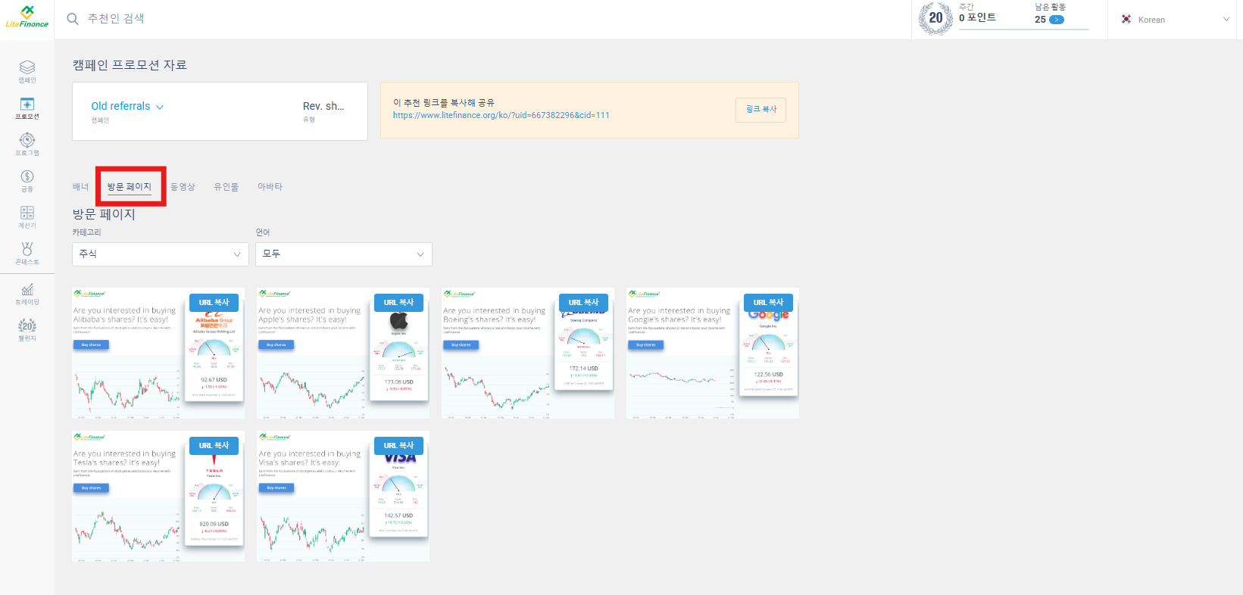The height and width of the screenshot is (595, 1243).
Task: Open 챌린지 in the sidebar
Action: pos(27,330)
